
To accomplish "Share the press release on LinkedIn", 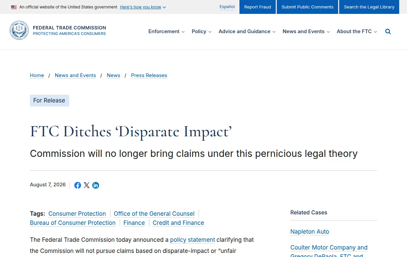I will click(x=96, y=185).
